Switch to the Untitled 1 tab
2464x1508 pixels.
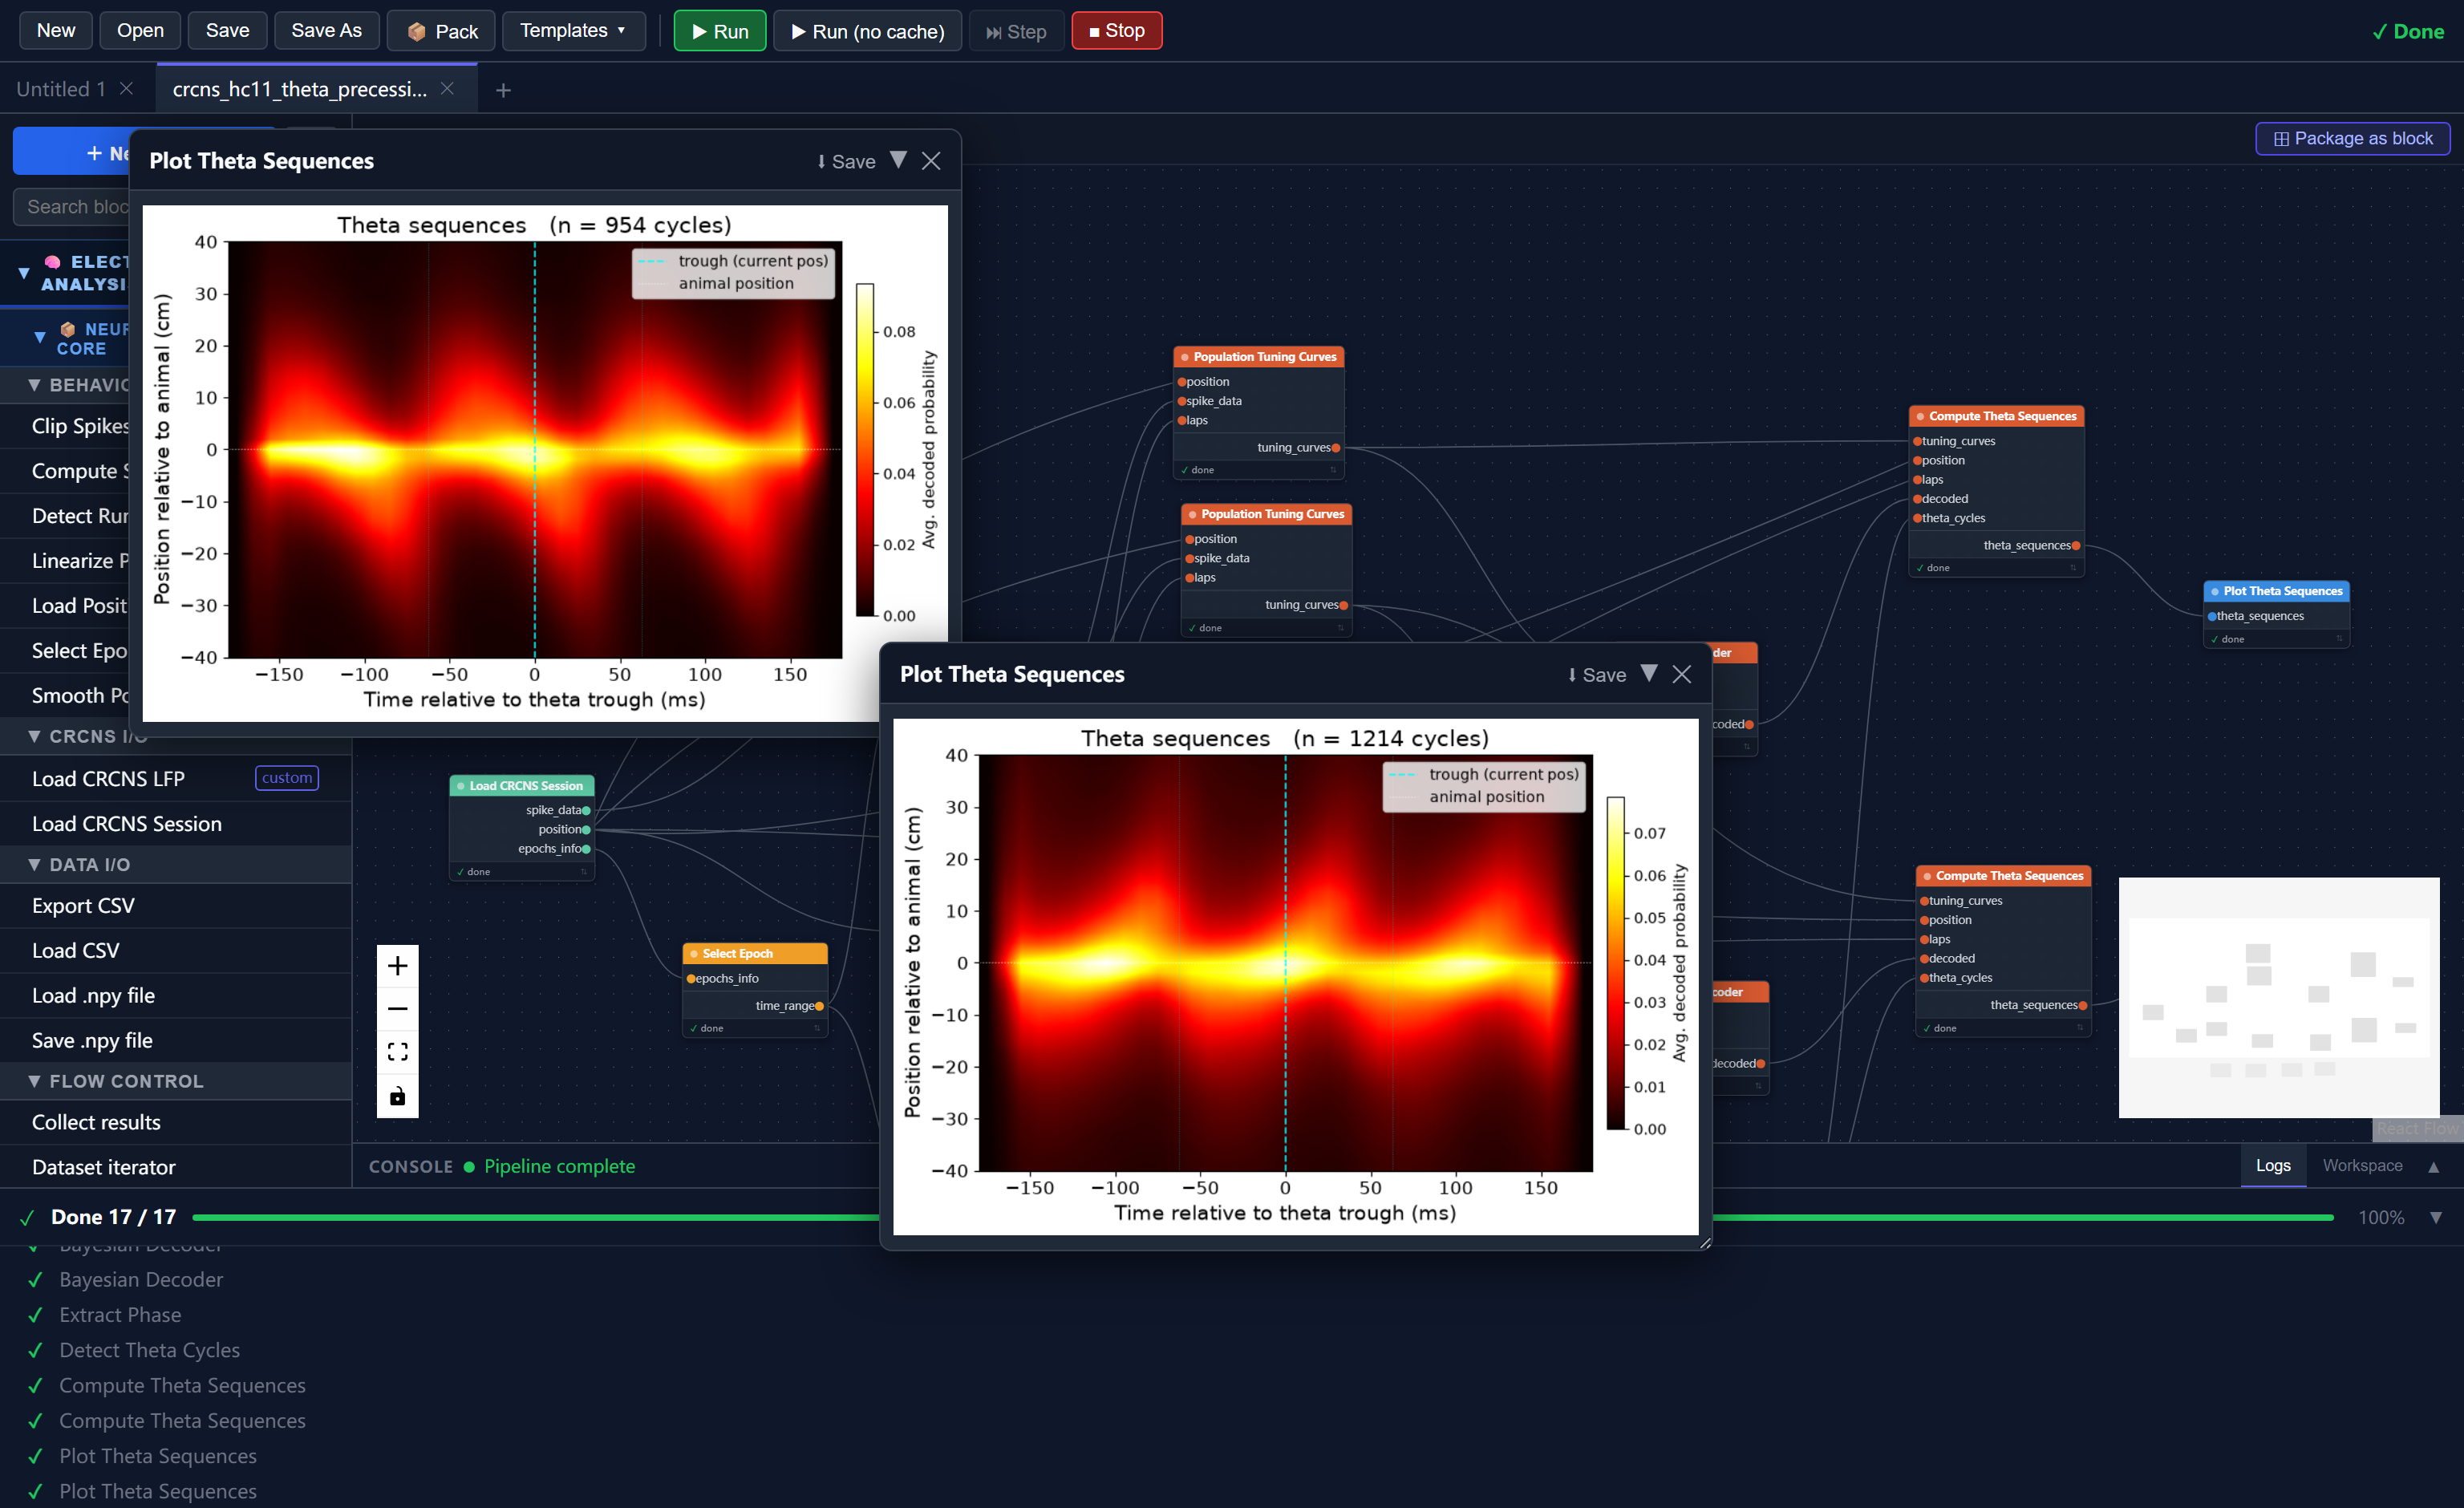[60, 89]
